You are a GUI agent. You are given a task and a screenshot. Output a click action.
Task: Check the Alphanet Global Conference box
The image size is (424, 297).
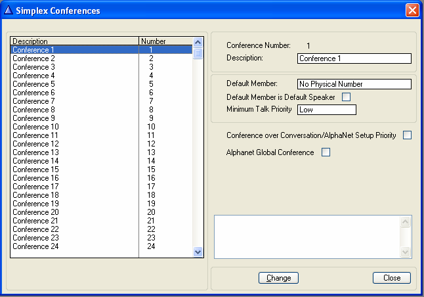coord(326,152)
